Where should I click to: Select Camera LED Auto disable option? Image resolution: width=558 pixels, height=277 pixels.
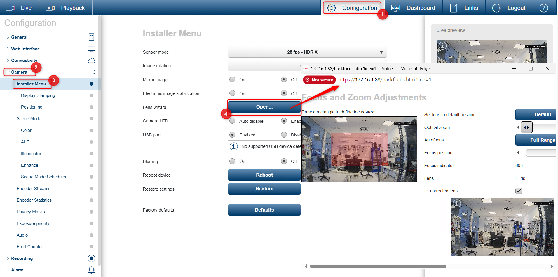pos(232,121)
